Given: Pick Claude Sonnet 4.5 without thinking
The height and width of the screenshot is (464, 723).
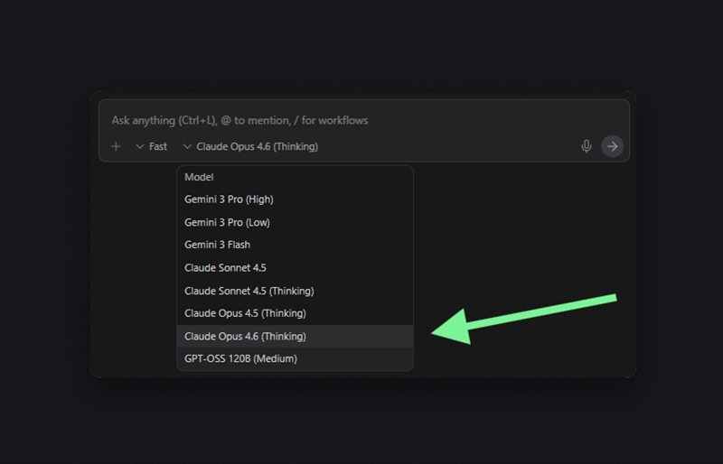Looking at the screenshot, I should (225, 268).
